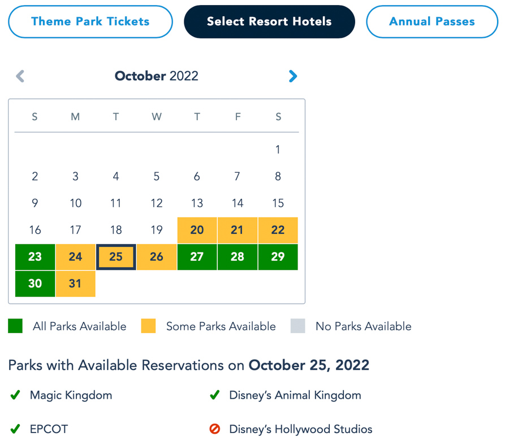
Task: Click green checkmark beside Magic Kingdom
Action: pyautogui.click(x=15, y=395)
